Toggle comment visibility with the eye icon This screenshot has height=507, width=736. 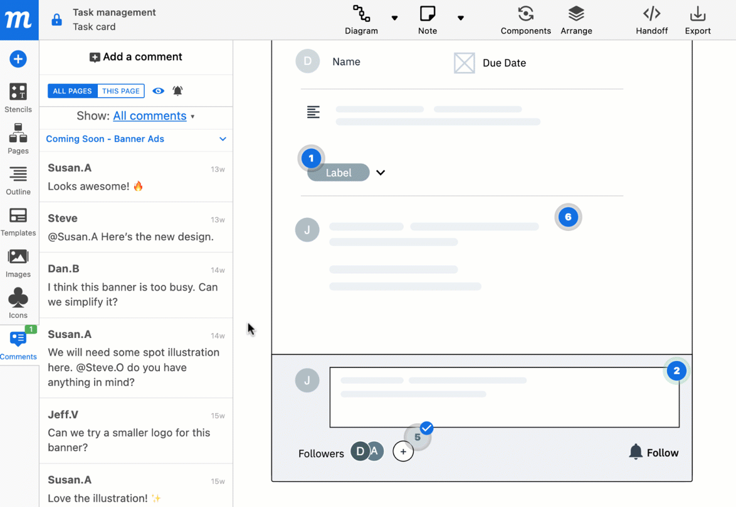pos(158,91)
